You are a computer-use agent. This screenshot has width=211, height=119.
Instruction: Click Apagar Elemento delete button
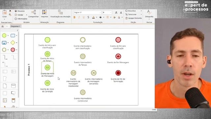[134, 18]
